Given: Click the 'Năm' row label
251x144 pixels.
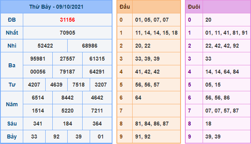Looking at the screenshot, I should point(12,104).
